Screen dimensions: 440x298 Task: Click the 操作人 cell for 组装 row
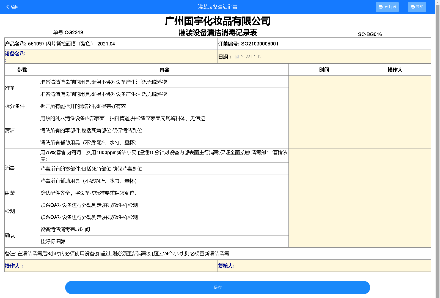(395, 193)
